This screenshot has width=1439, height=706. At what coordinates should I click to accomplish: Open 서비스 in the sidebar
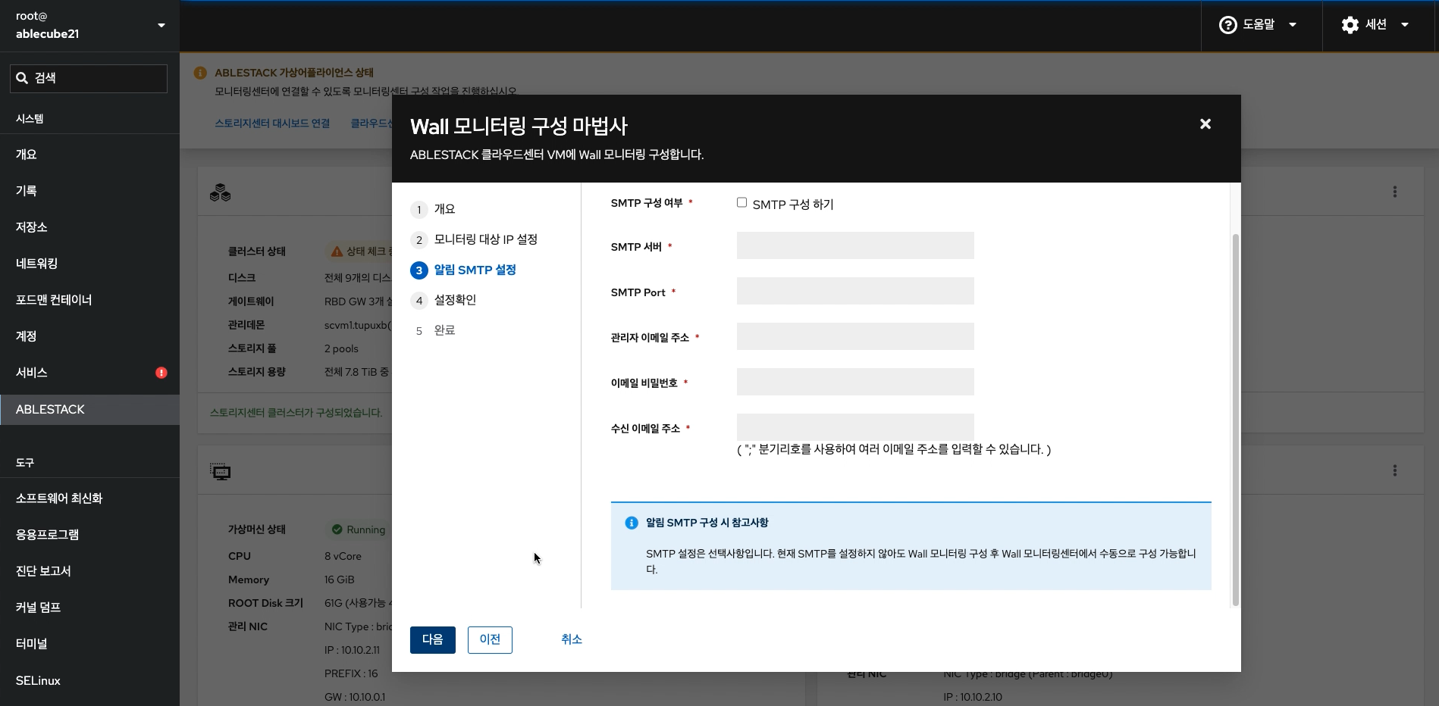point(89,373)
